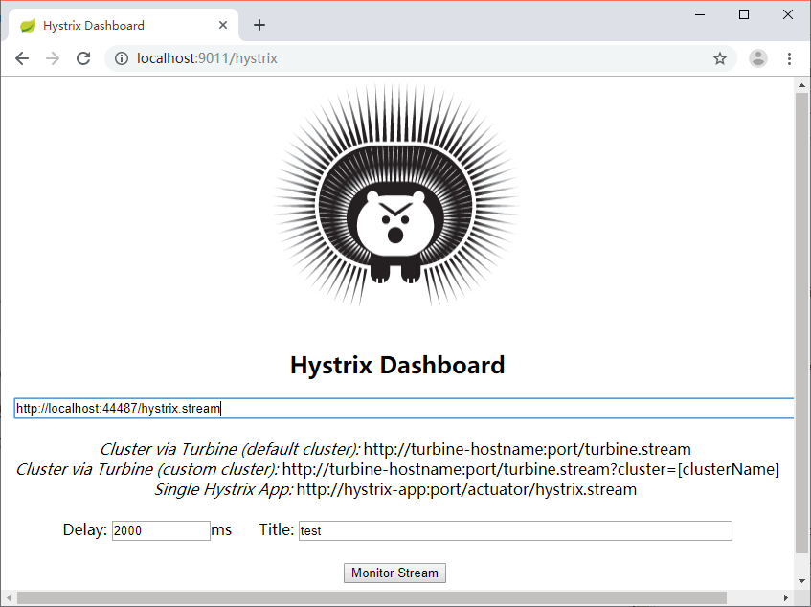Click the default cluster turbine.stream URL text
This screenshot has width=811, height=607.
point(527,449)
